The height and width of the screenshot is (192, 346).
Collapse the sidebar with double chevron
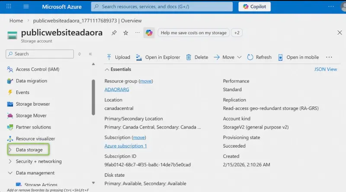[90, 54]
